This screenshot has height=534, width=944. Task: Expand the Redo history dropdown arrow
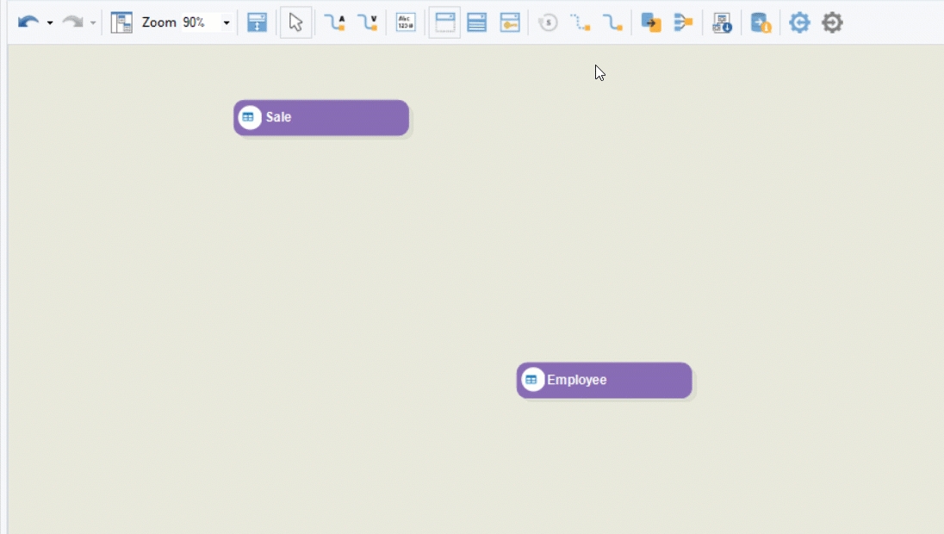coord(93,23)
